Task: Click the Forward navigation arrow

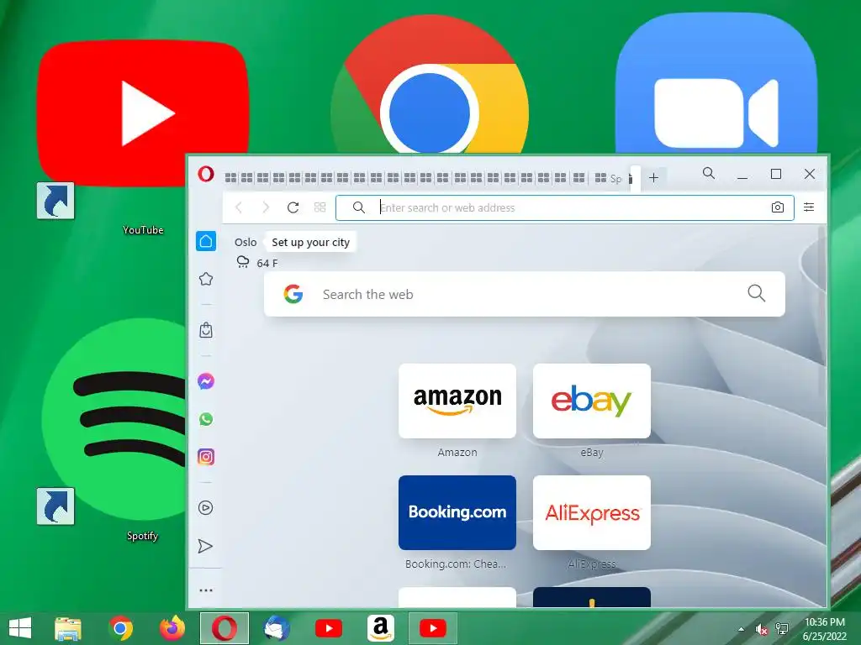Action: 266,207
